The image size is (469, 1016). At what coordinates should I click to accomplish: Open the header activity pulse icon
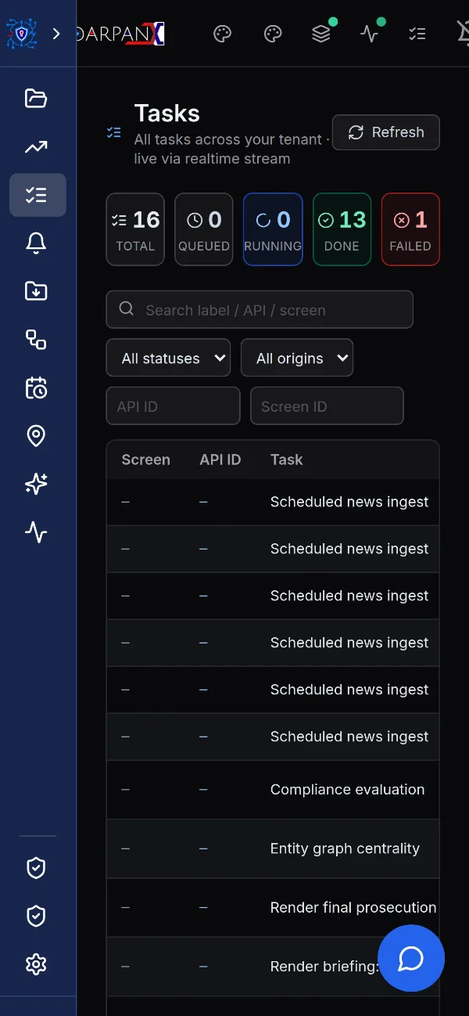(x=370, y=34)
